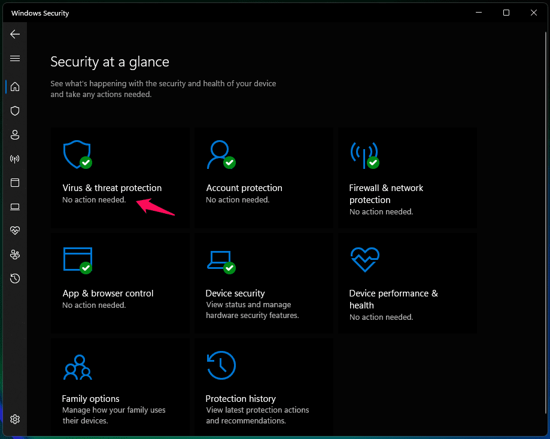Click the 'Security at a glance' heading

[x=110, y=62]
